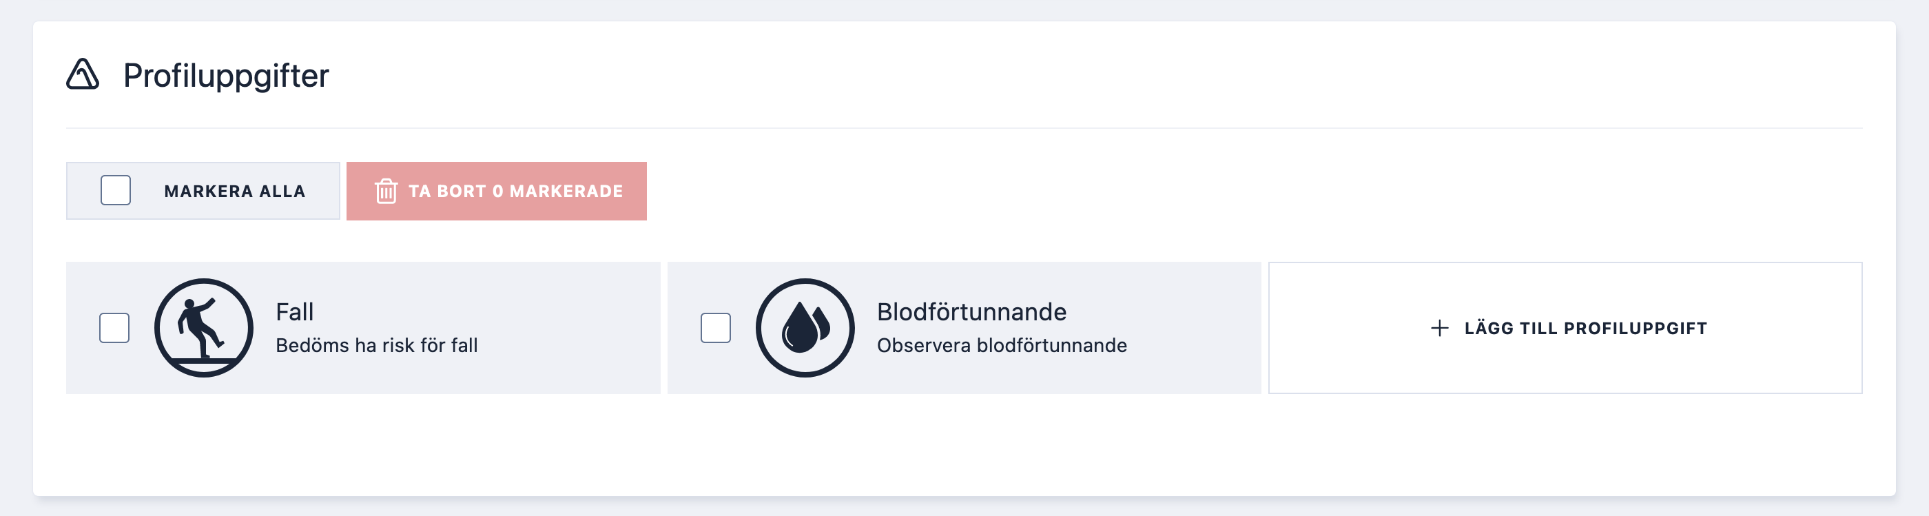Check the Markera alla checkbox
The image size is (1929, 516).
pyautogui.click(x=116, y=190)
